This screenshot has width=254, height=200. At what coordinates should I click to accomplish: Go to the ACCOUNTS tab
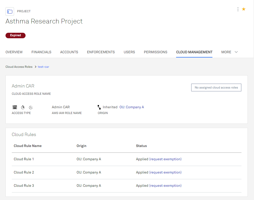[x=69, y=52]
